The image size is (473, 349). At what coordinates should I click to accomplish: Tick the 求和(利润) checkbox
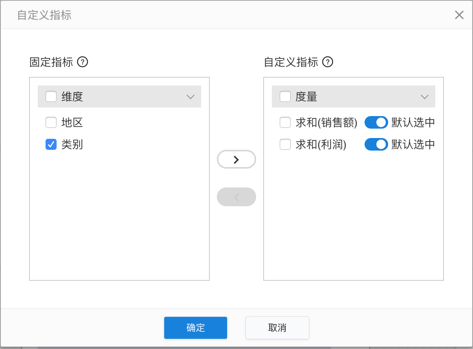click(285, 145)
